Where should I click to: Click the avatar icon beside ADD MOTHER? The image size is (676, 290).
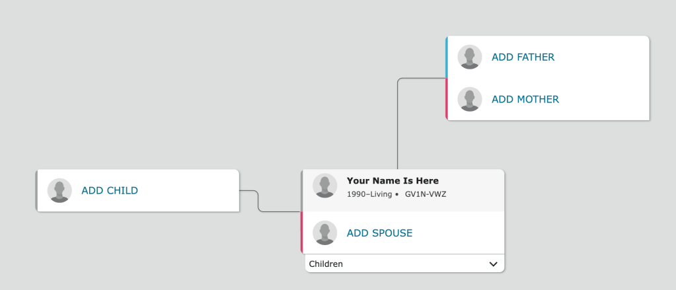470,99
